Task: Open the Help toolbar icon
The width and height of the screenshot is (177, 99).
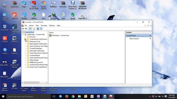Action: (38, 29)
